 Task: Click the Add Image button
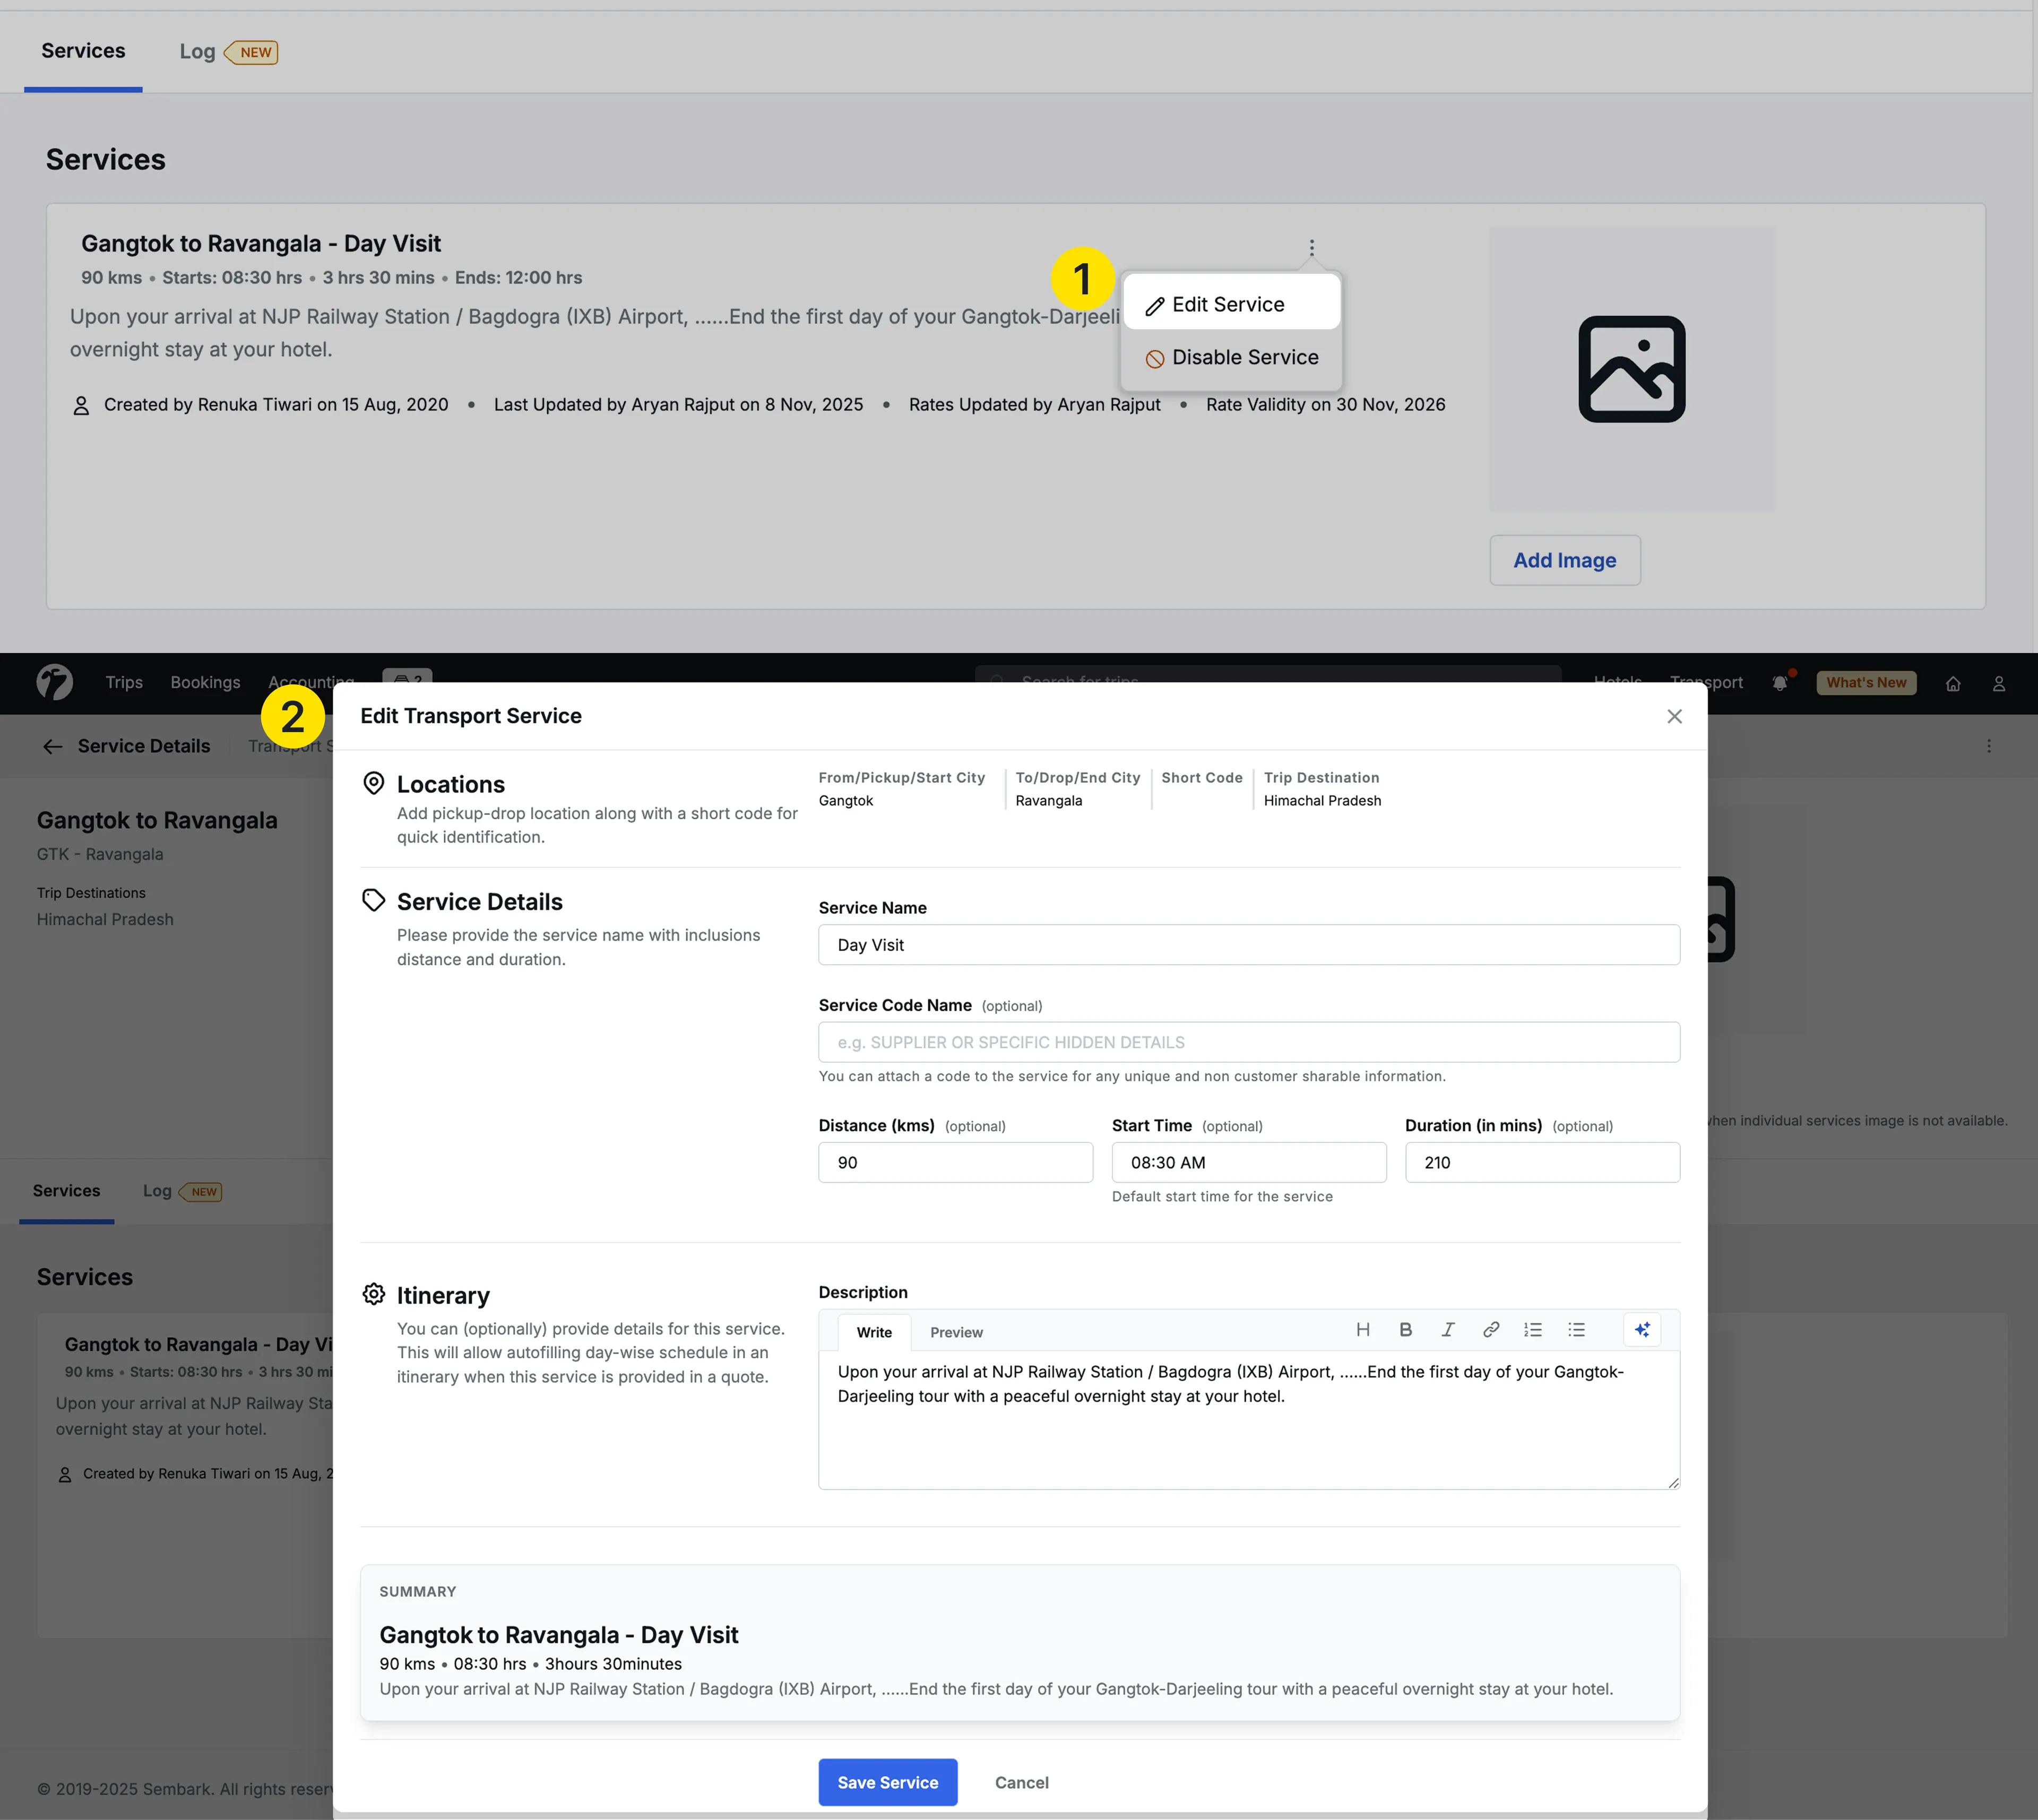point(1564,560)
